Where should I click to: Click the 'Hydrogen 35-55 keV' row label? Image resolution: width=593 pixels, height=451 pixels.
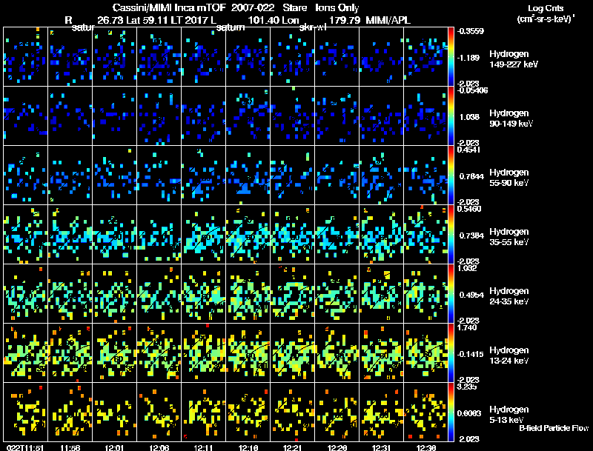(509, 237)
